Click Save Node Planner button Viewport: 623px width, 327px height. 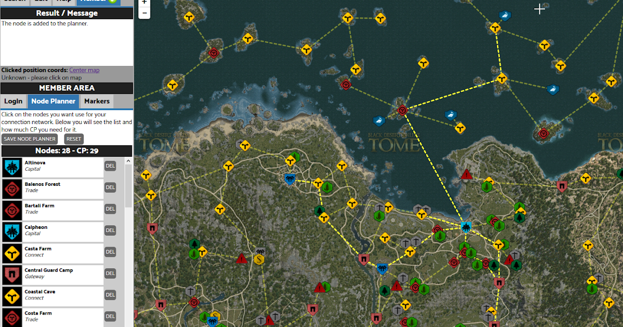coord(30,139)
